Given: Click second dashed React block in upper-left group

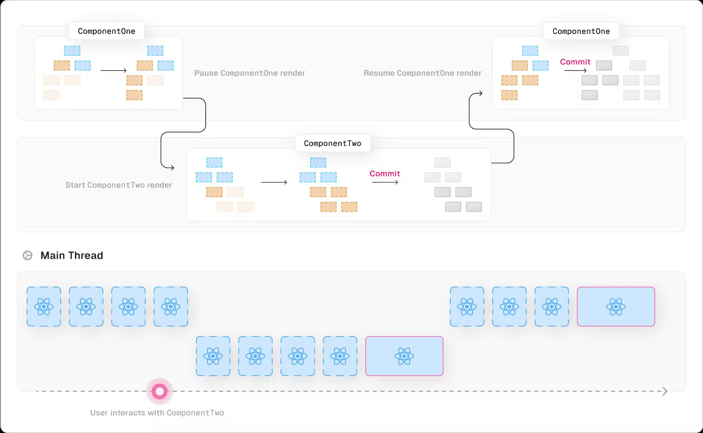Looking at the screenshot, I should [x=86, y=306].
